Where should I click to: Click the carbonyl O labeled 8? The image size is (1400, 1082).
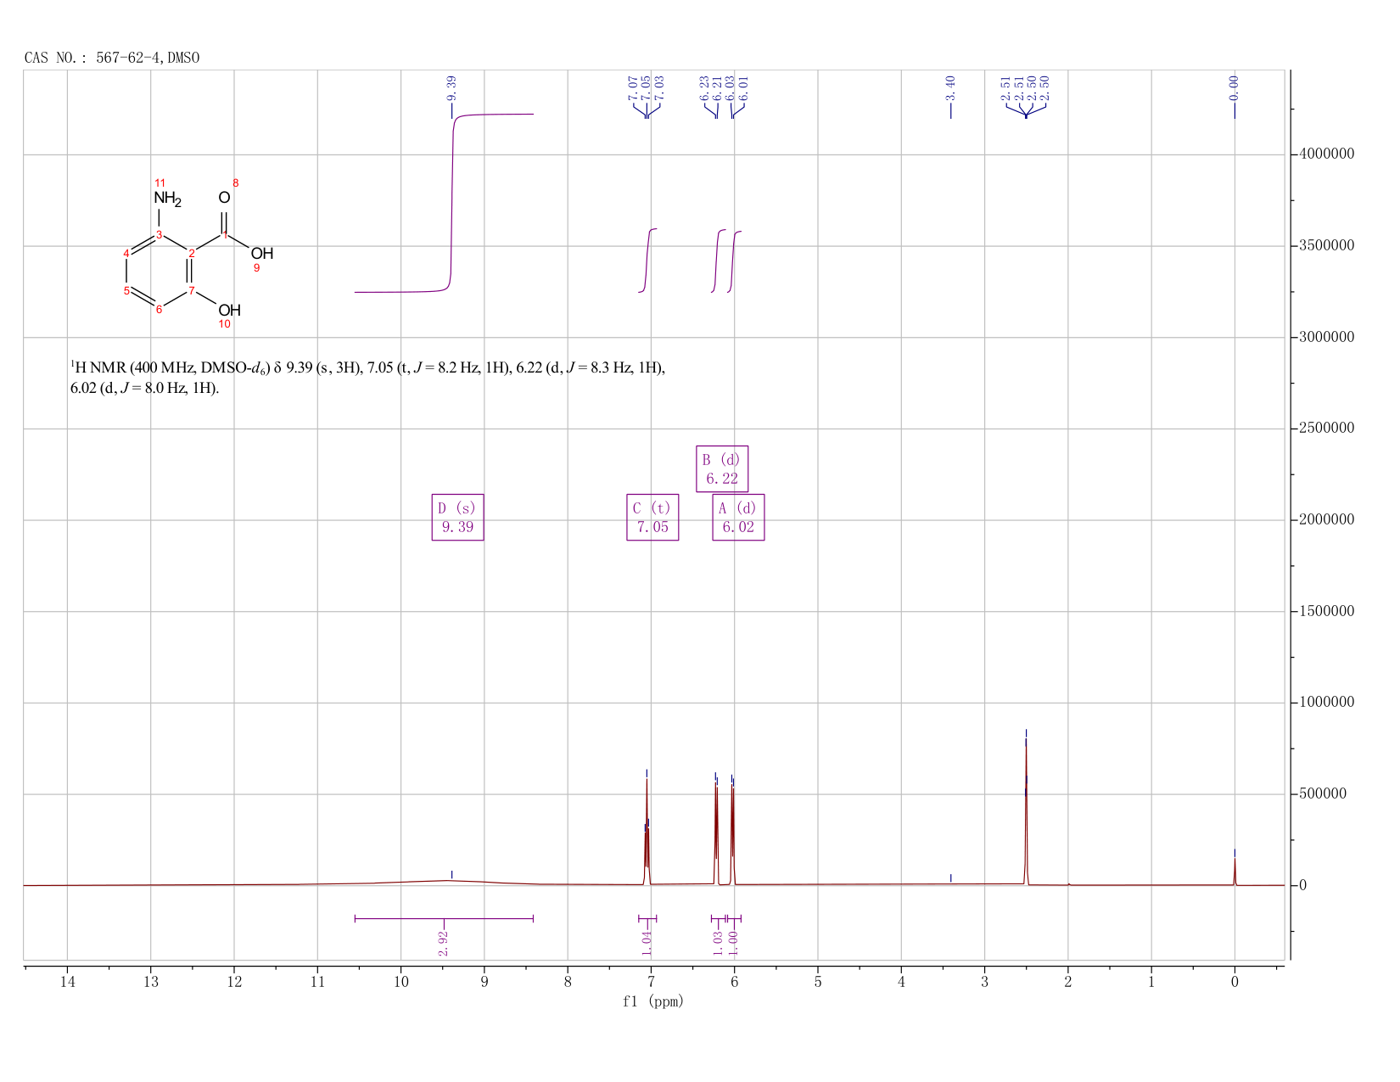click(224, 198)
